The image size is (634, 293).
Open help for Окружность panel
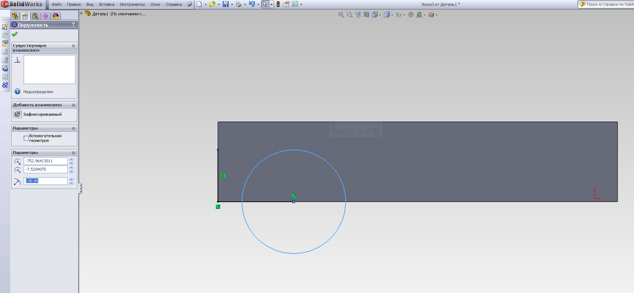74,25
